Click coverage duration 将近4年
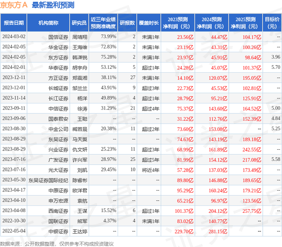 (x=151, y=170)
